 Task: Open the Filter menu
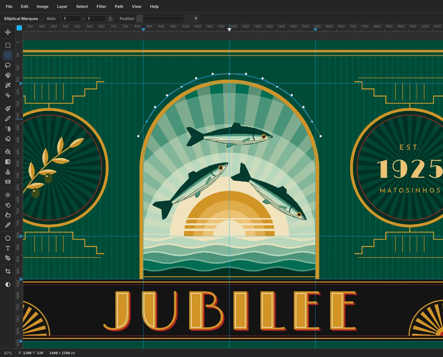point(101,6)
